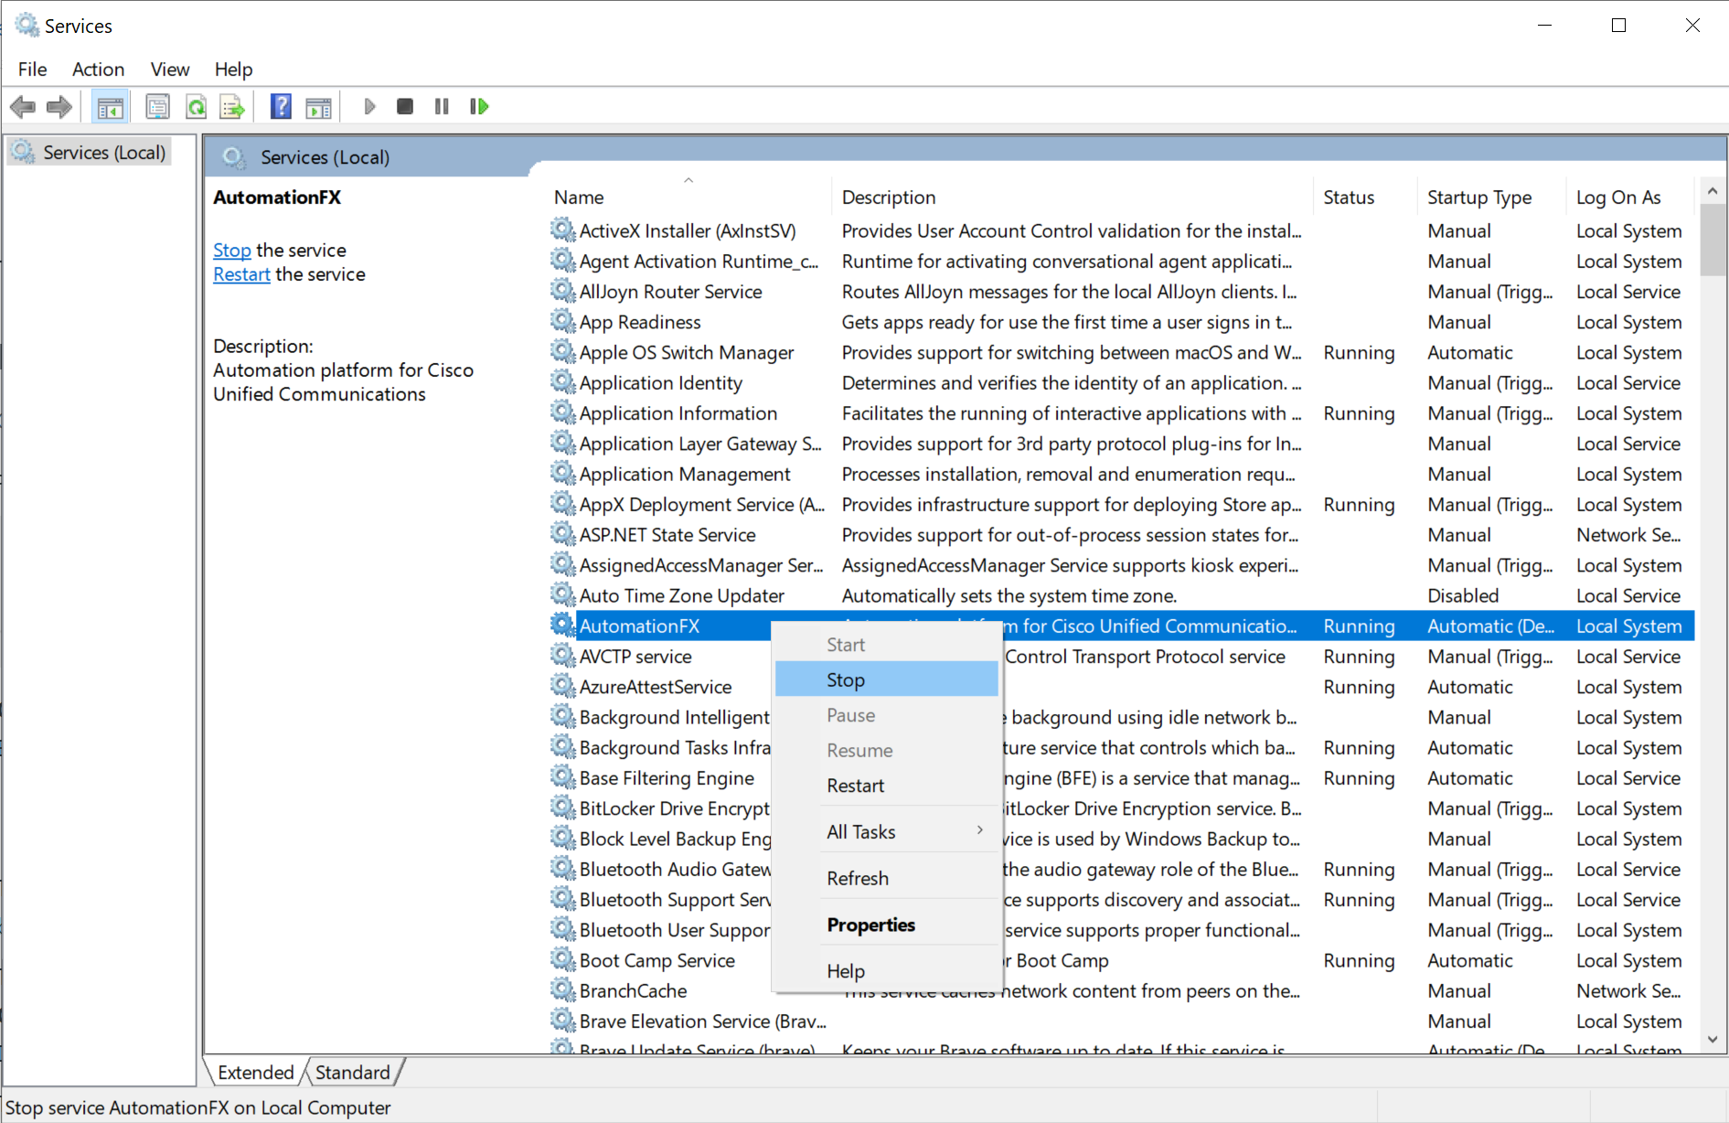1729x1123 pixels.
Task: Click Network Se... log on for ASP.NET State Service
Action: click(1628, 535)
